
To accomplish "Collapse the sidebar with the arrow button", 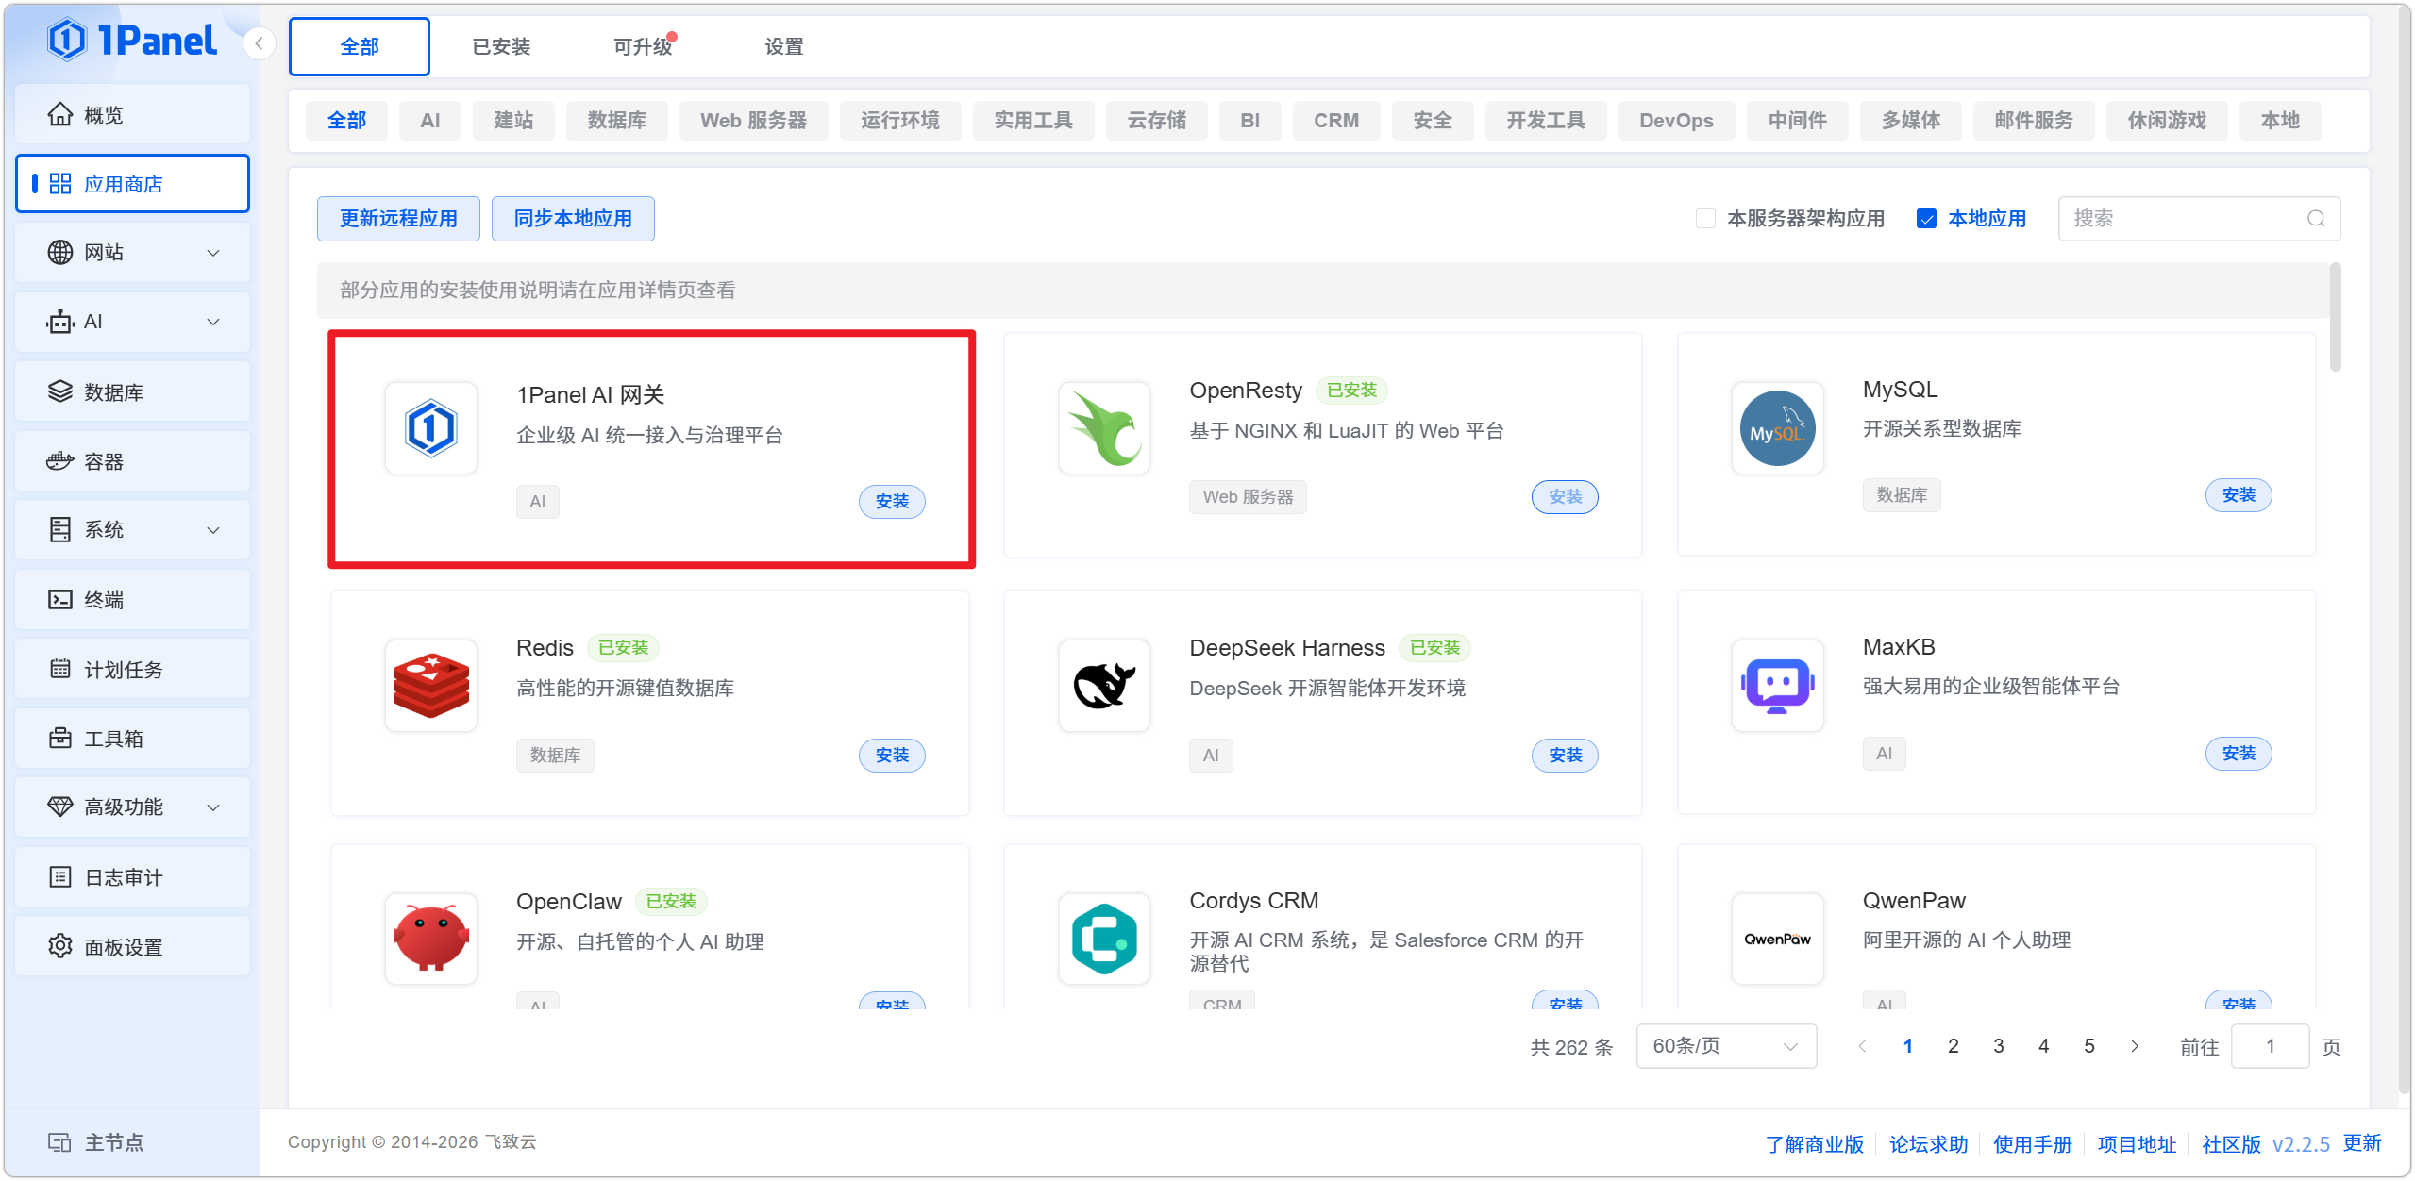I will (x=259, y=43).
